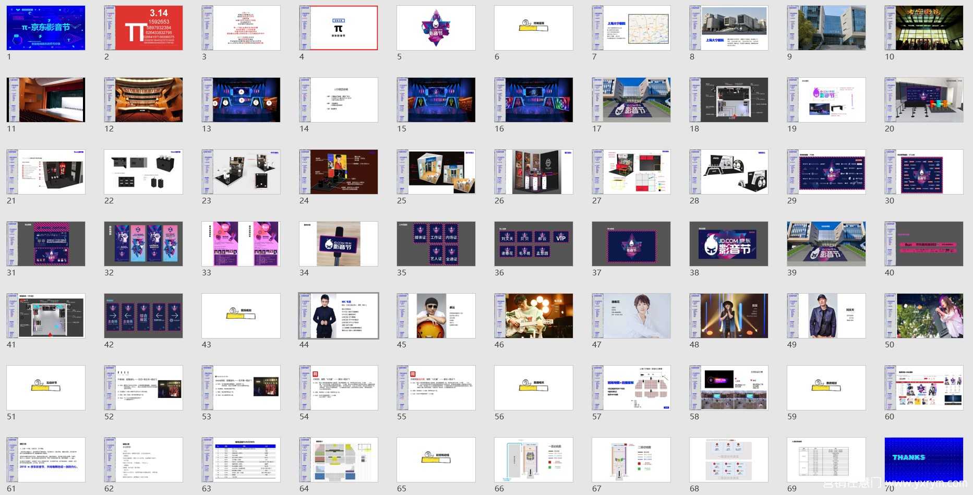Select slide 15, stage with V shapes
973x495 pixels.
point(436,100)
